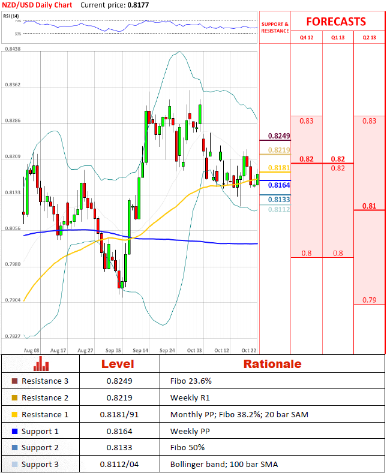Click the 0.79 forecast value in Q2 13

(x=369, y=299)
